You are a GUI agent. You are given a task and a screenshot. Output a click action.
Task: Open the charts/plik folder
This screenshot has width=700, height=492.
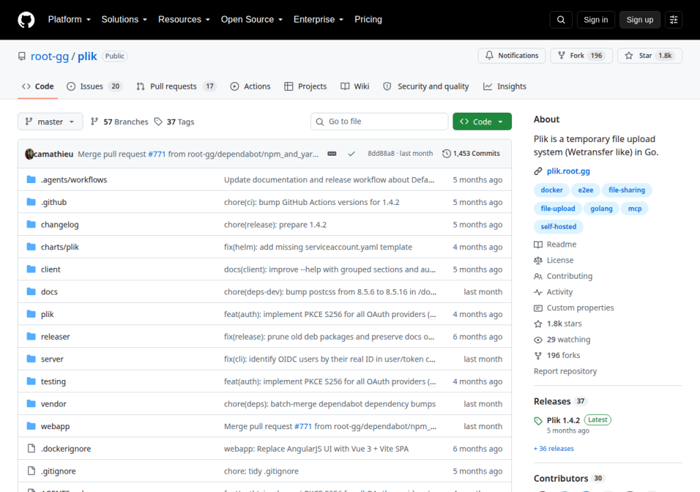pos(59,247)
